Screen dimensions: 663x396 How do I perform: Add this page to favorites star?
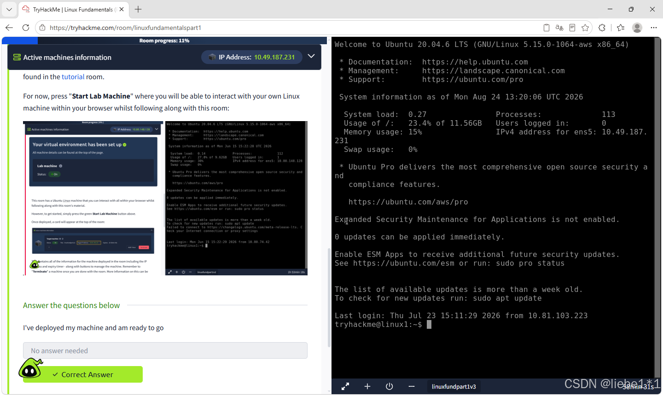point(585,28)
